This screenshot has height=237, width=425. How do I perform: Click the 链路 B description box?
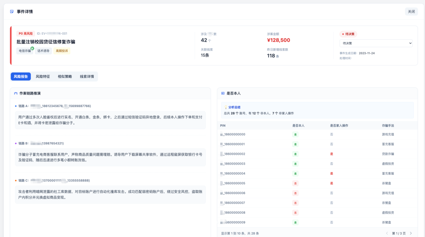point(110,157)
